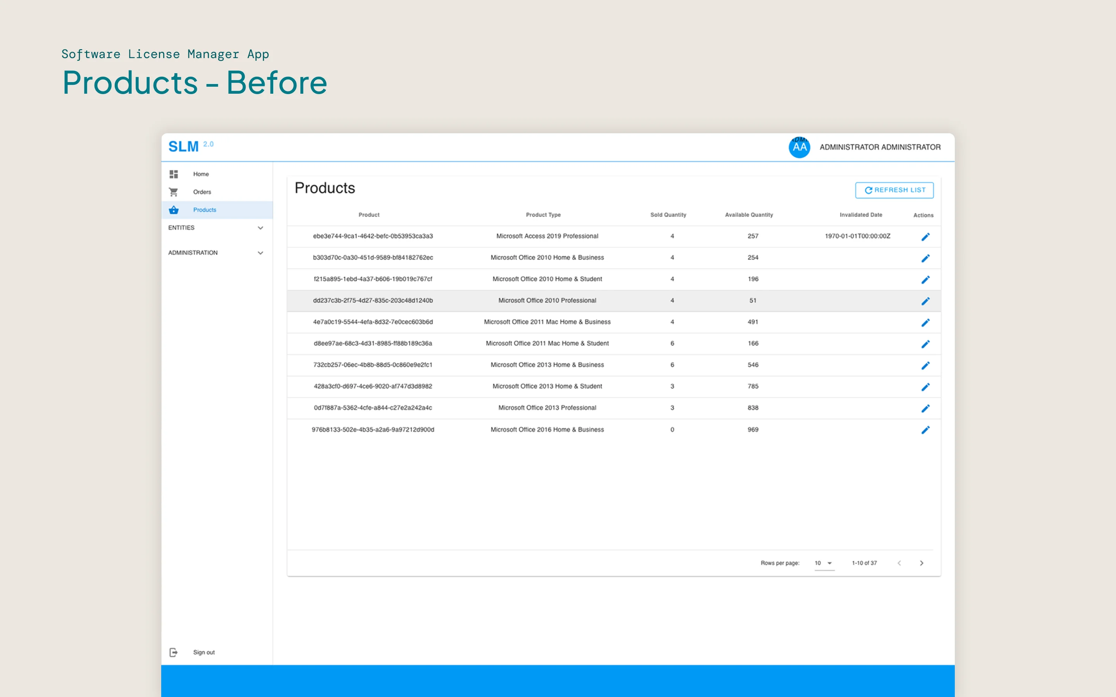
Task: Click the Product Type column header
Action: point(543,215)
